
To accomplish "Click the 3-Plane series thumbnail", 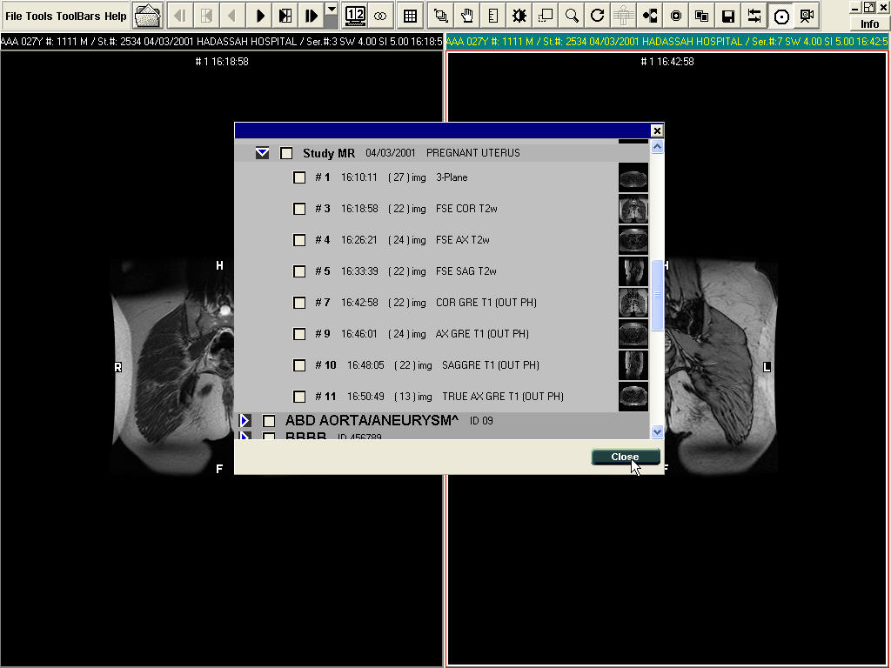I will [633, 177].
